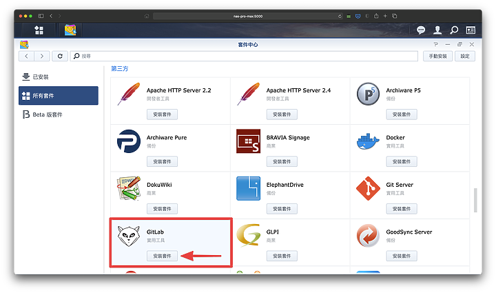Click the 手動安裝 manual install button
This screenshot has width=496, height=293.
(x=438, y=56)
